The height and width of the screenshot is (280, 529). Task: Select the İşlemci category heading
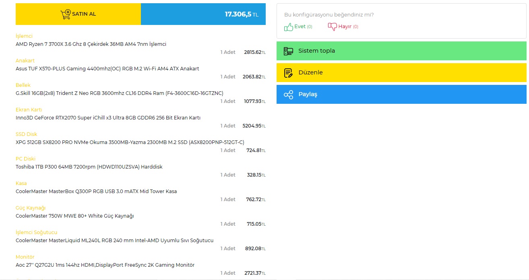click(x=24, y=36)
